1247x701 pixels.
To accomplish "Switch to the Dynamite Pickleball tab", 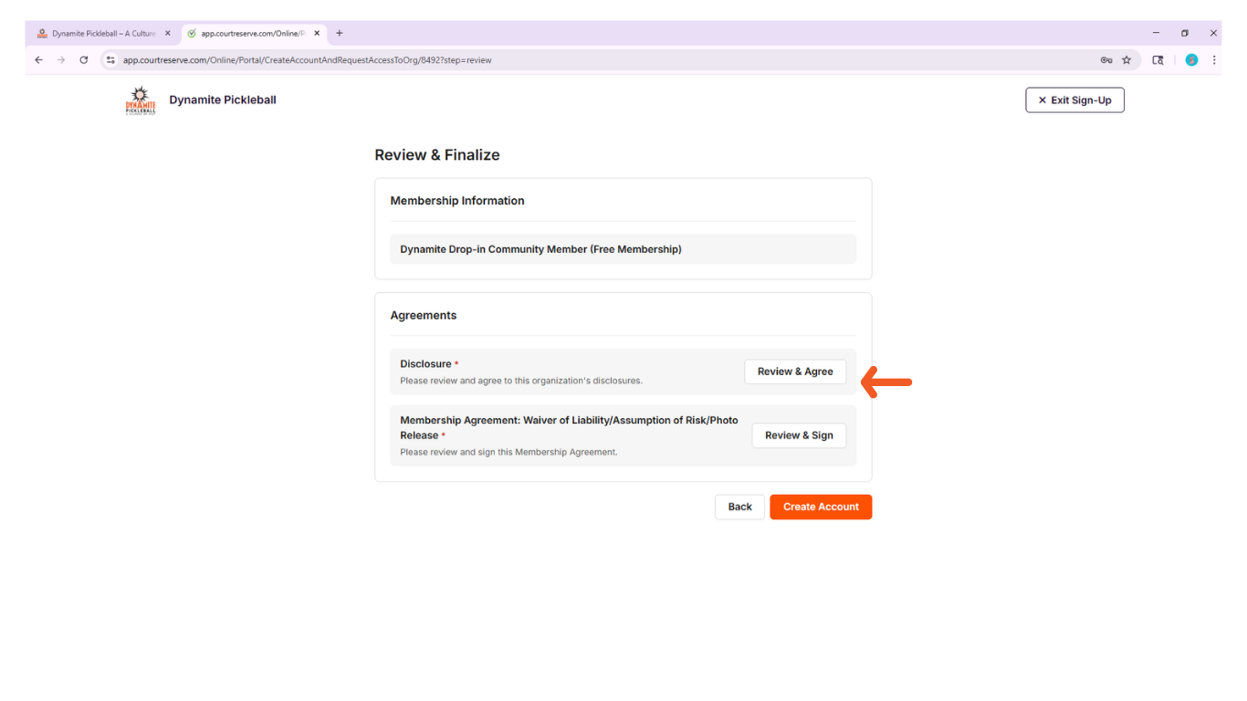I will [102, 34].
